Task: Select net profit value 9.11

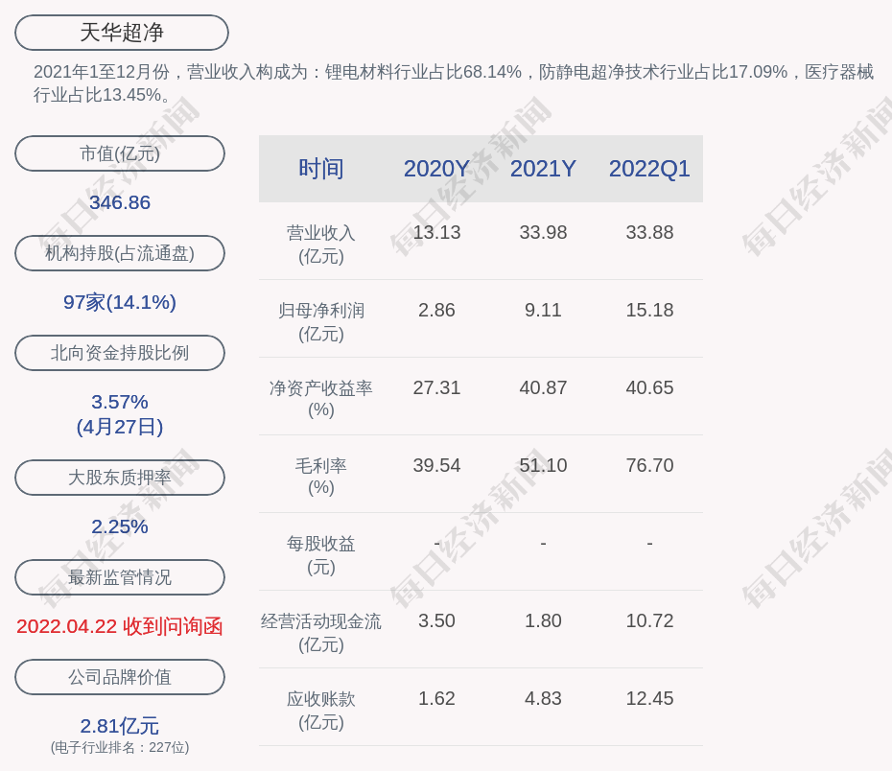Action: (x=543, y=311)
